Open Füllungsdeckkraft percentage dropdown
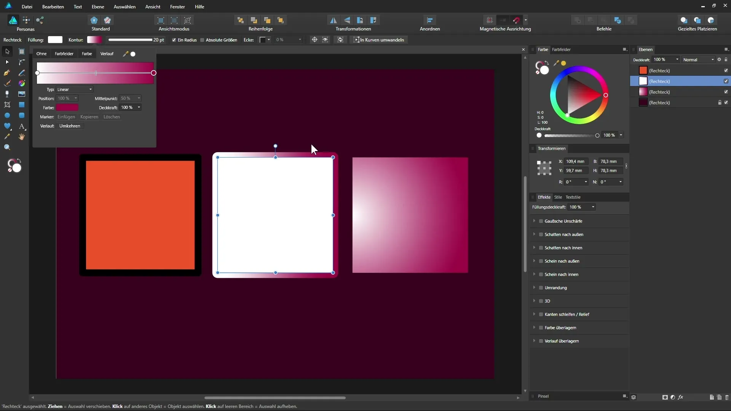Screen dimensions: 731x411 [593, 207]
